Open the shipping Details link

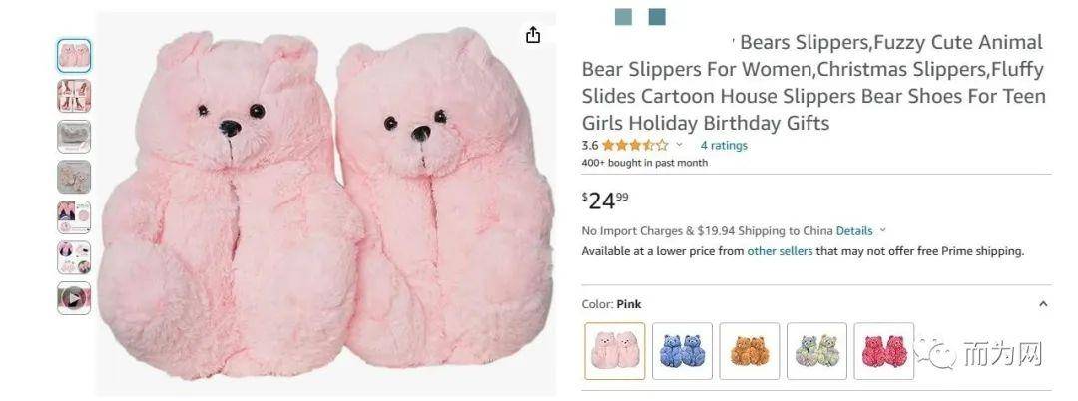click(x=854, y=231)
